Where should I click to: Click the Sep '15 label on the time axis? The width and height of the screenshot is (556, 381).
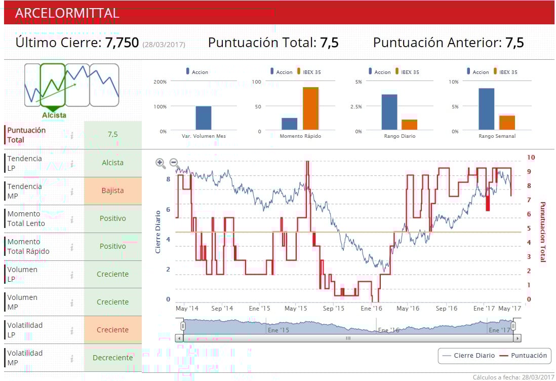click(333, 308)
